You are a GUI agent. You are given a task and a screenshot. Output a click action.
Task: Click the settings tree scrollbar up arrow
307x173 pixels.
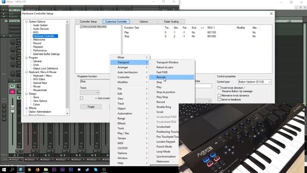67,22
